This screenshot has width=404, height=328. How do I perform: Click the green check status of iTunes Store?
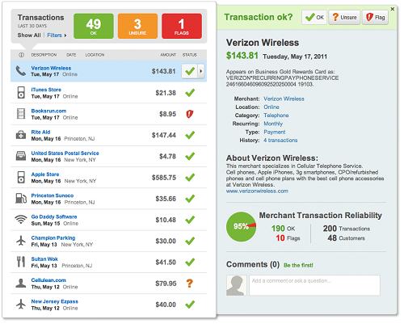pyautogui.click(x=190, y=93)
